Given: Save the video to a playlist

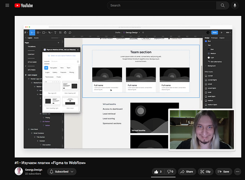Looking at the screenshot, I should 223,172.
